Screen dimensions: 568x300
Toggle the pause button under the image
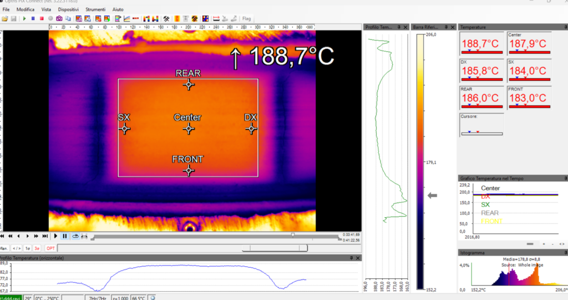click(65, 236)
